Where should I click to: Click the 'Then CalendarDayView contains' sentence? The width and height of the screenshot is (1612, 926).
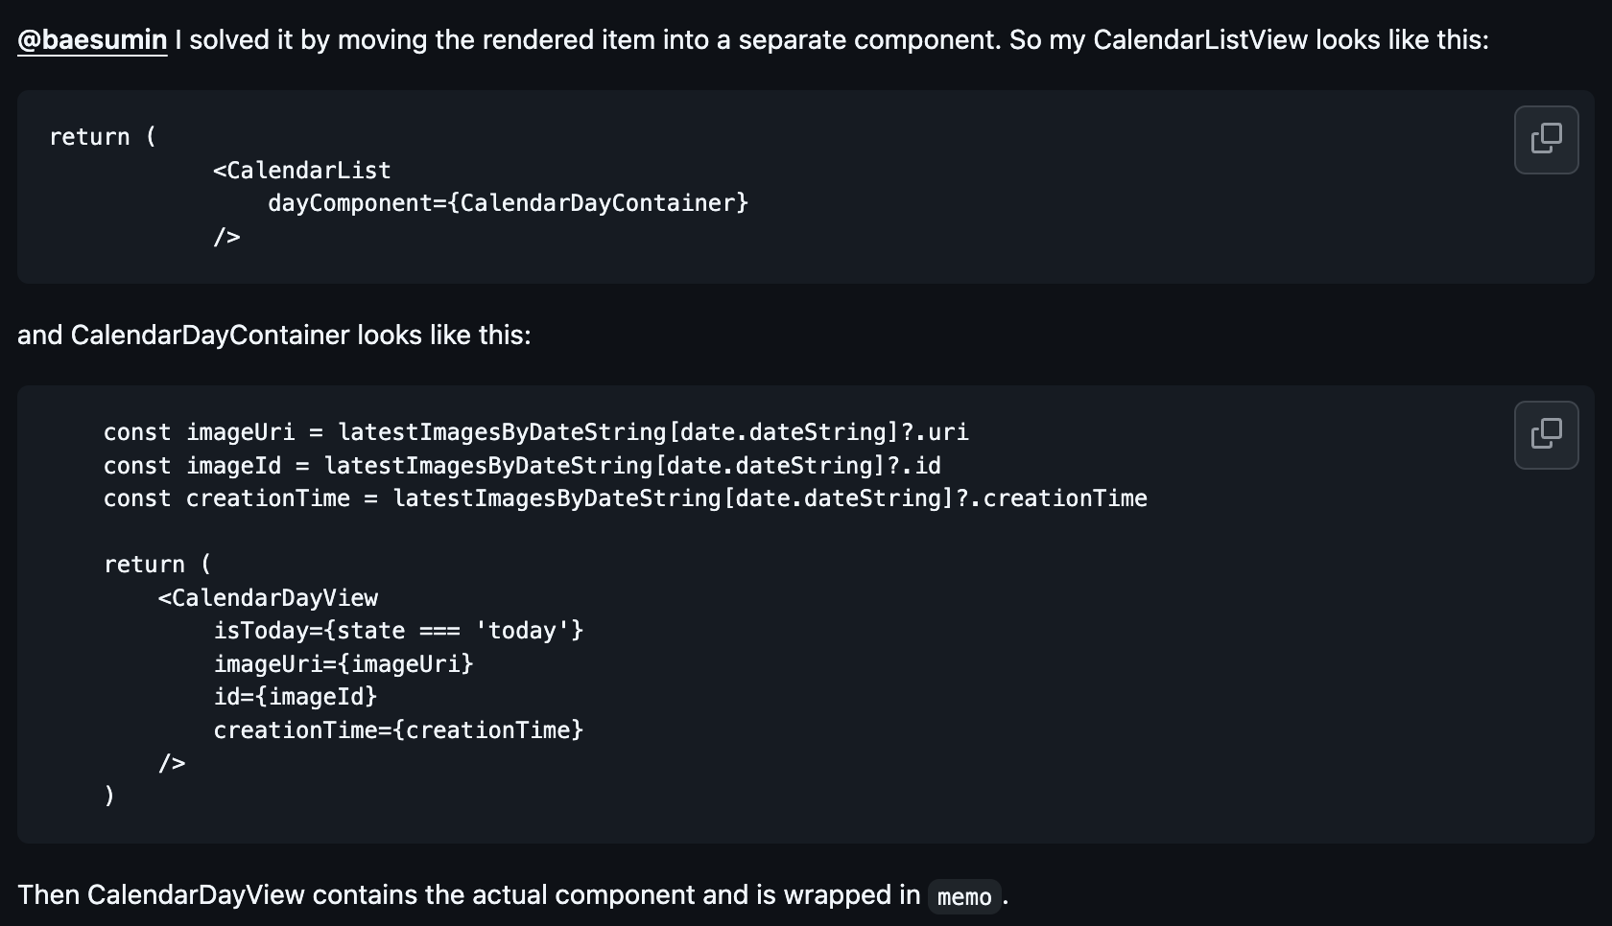click(x=512, y=895)
